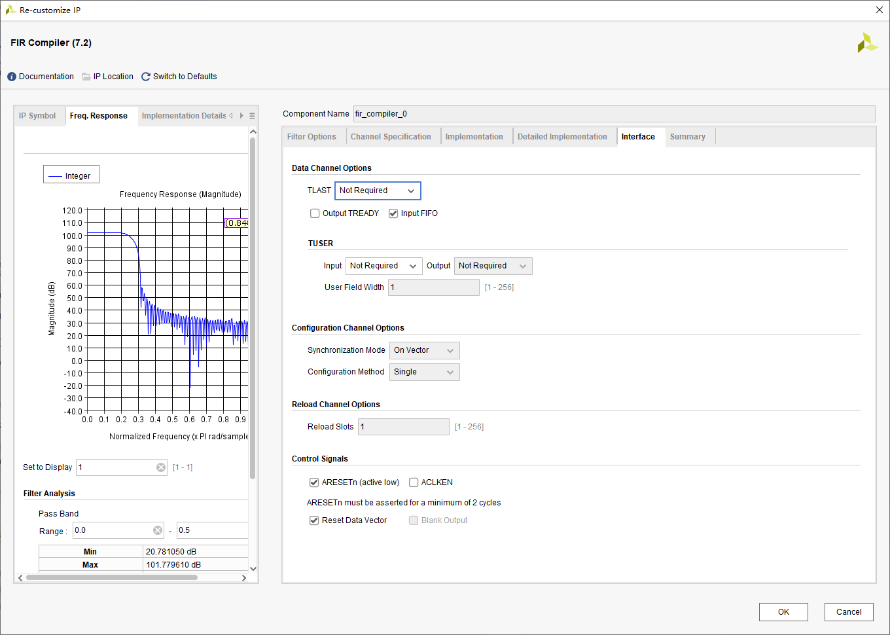Clear the Pass Band Range start field

(x=158, y=530)
